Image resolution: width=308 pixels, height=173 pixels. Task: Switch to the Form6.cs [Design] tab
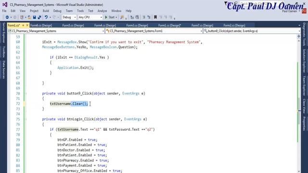[41, 25]
